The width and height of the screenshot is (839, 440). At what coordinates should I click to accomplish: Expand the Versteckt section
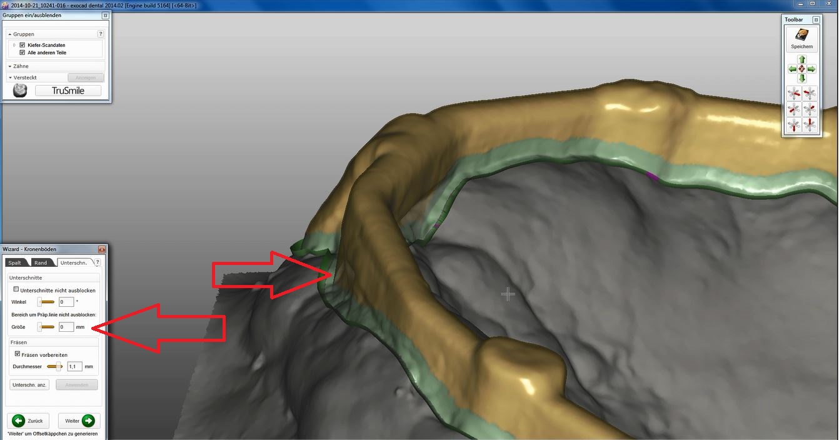coord(10,77)
